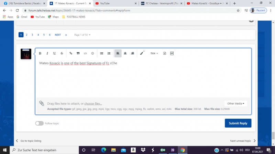275x154 pixels.
Task: Insert a bulleted list
Action: click(101, 53)
